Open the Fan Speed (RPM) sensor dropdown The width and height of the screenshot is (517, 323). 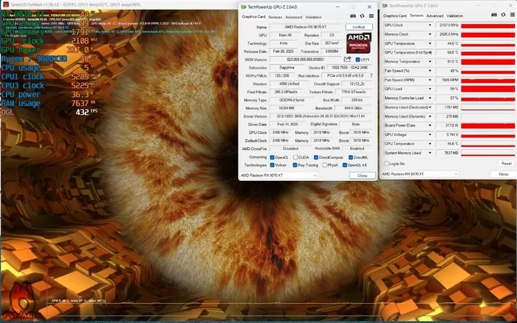[x=430, y=79]
